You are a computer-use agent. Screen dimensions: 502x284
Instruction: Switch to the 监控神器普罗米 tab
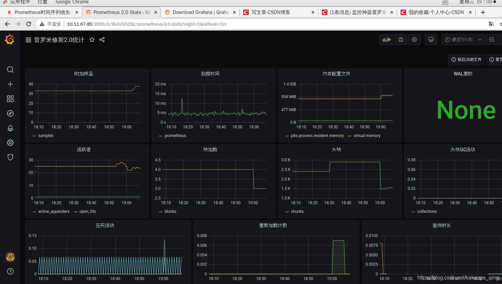pos(358,12)
